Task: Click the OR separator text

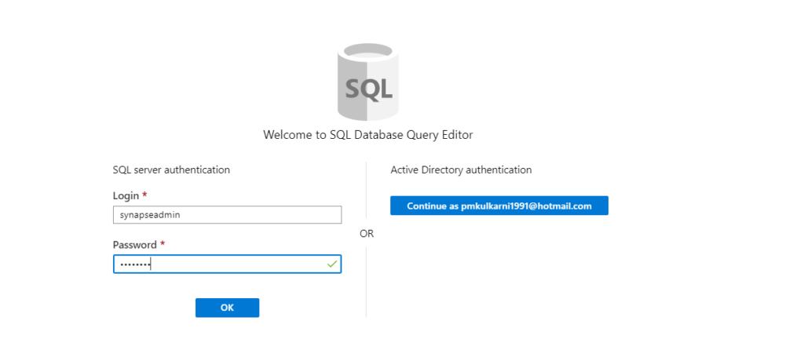Action: coord(367,234)
